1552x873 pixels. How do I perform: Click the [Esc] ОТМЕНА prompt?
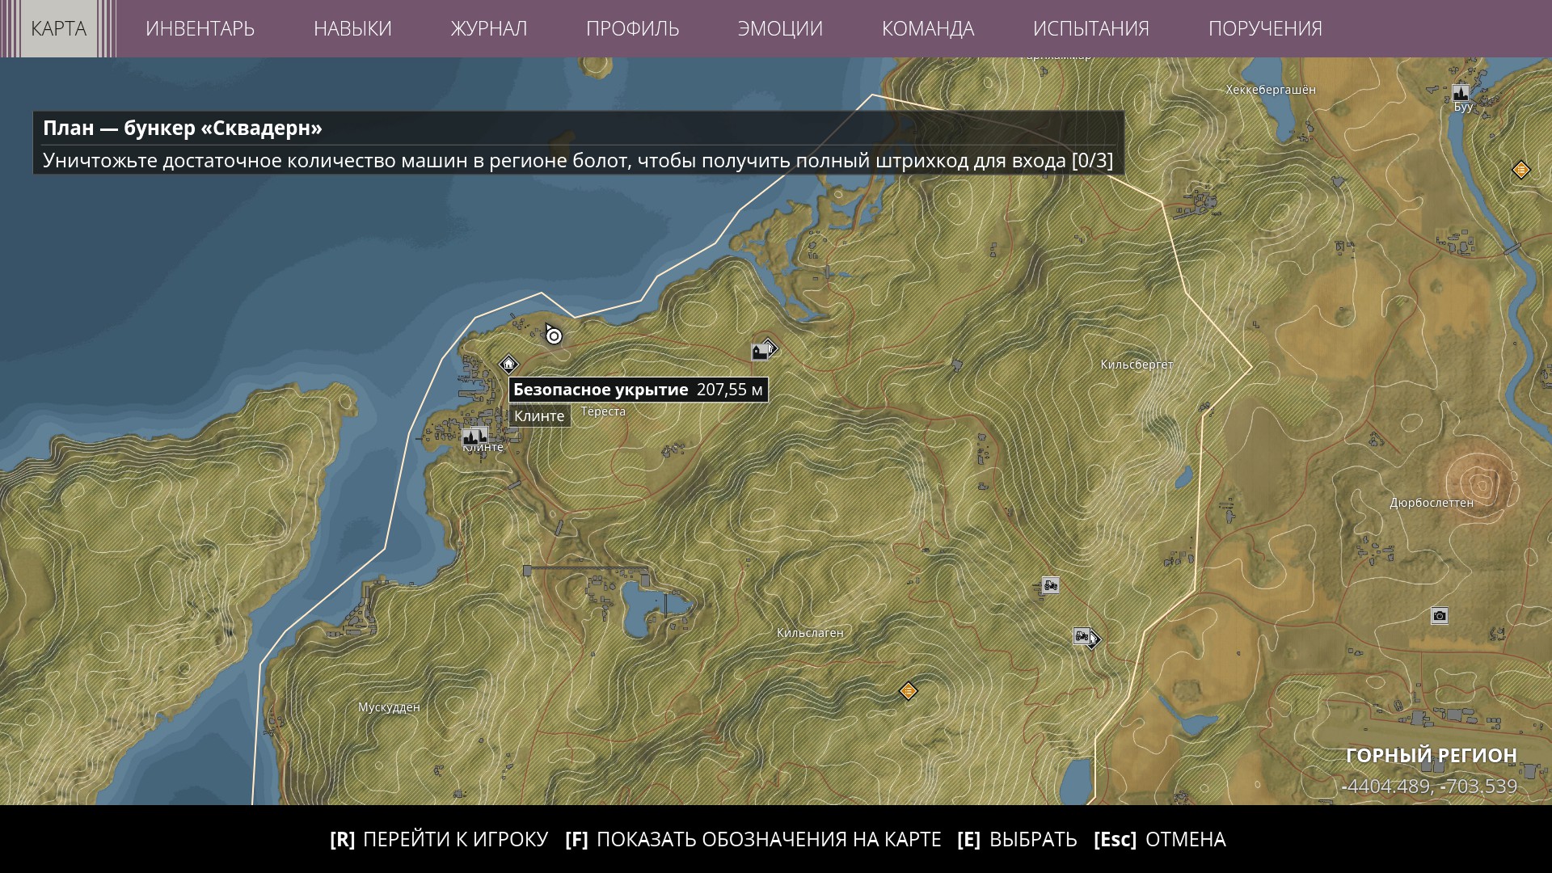point(1160,839)
